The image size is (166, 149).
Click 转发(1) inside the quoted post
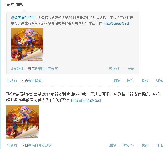[115, 69]
